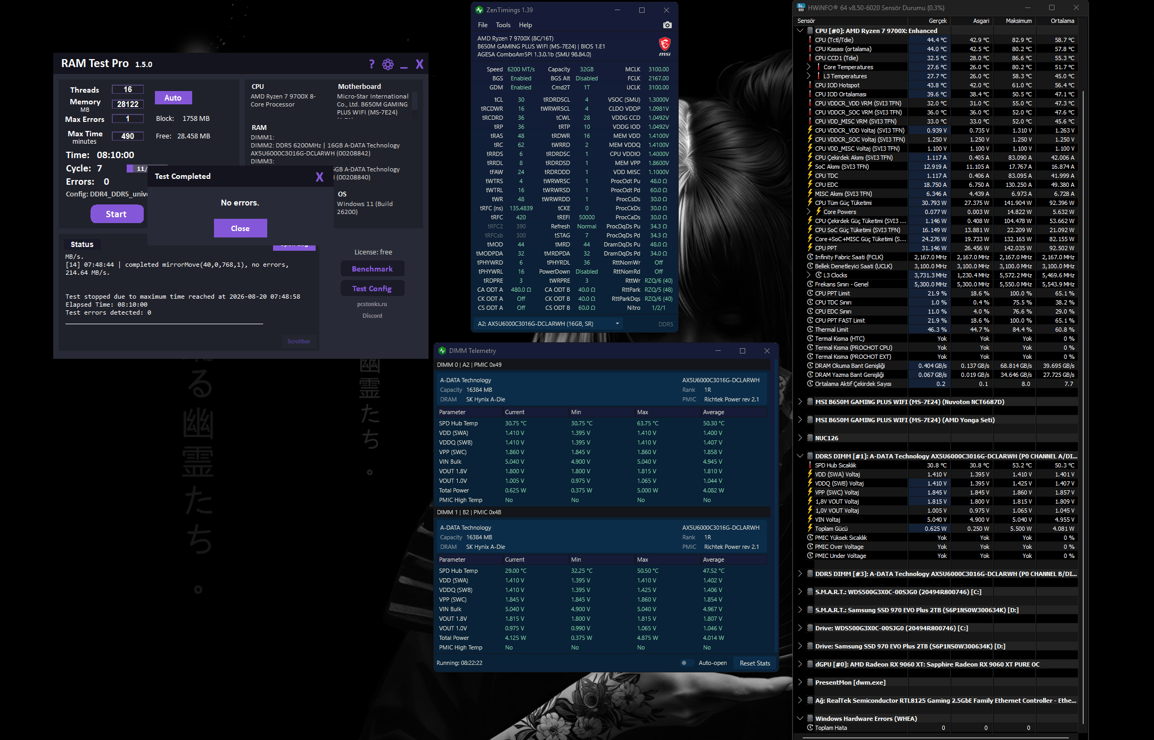The width and height of the screenshot is (1154, 740).
Task: Open RAM Test Pro settings gear
Action: point(388,64)
